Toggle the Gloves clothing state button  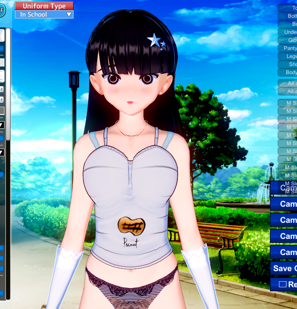288,40
